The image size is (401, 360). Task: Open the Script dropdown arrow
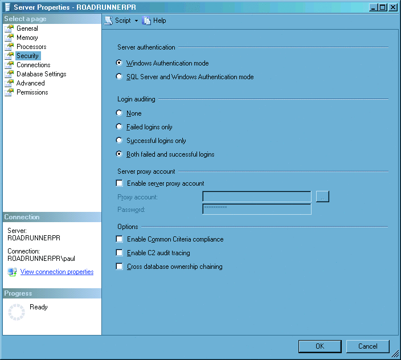pos(136,21)
